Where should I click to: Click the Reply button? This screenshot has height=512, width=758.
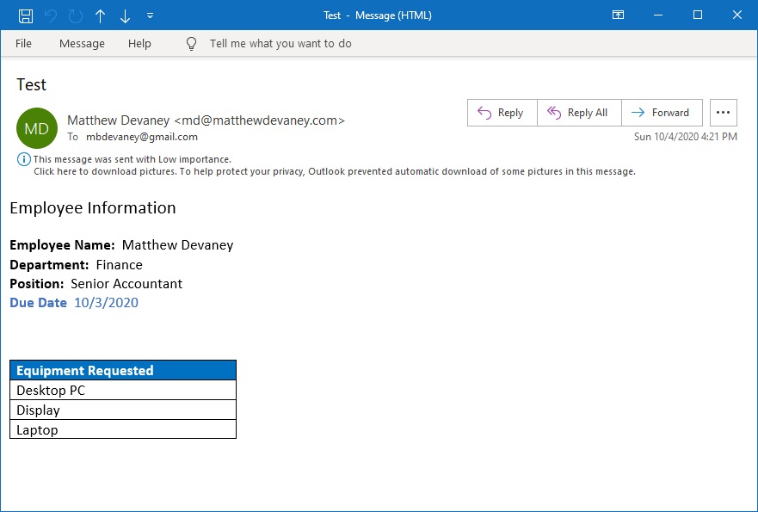click(x=502, y=112)
